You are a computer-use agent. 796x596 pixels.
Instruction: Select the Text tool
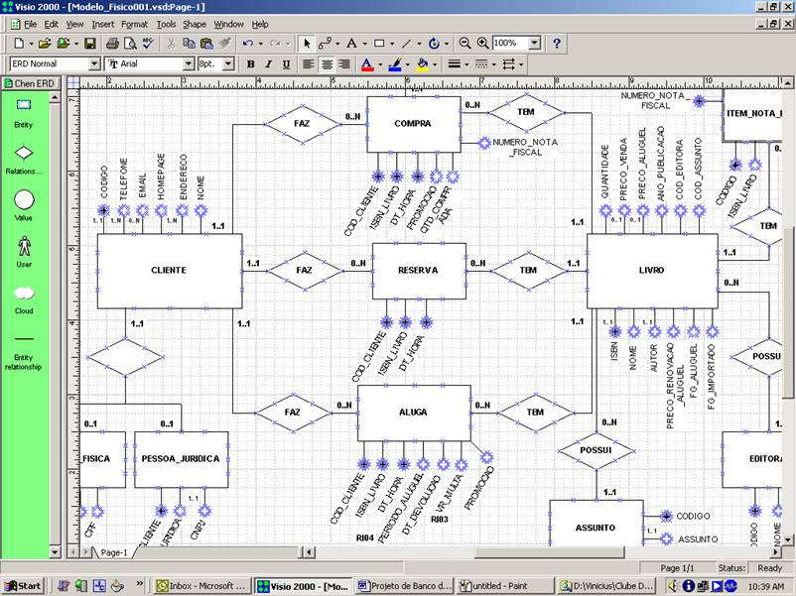point(351,44)
